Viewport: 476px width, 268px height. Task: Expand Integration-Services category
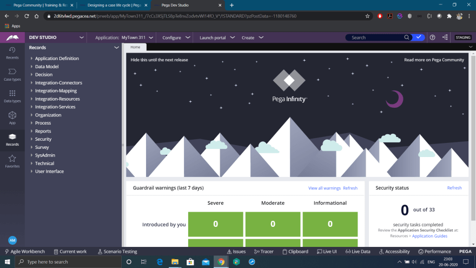coord(31,107)
